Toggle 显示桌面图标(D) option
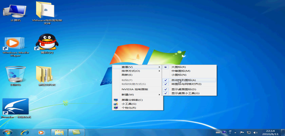The width and height of the screenshot is (285, 136). [183, 89]
